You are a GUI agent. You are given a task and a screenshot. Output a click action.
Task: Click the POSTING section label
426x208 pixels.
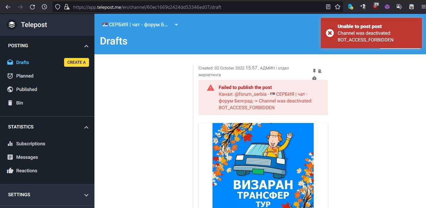(x=18, y=46)
